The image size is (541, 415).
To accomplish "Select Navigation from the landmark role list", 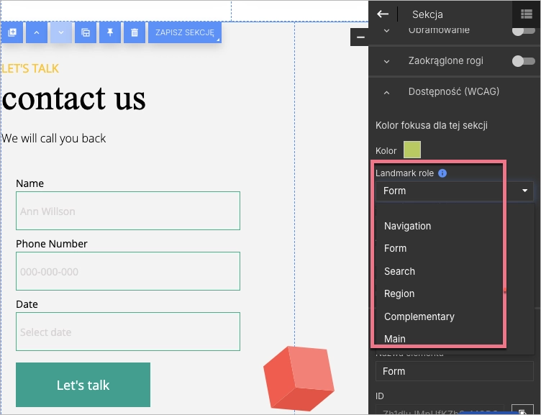I will click(x=407, y=226).
